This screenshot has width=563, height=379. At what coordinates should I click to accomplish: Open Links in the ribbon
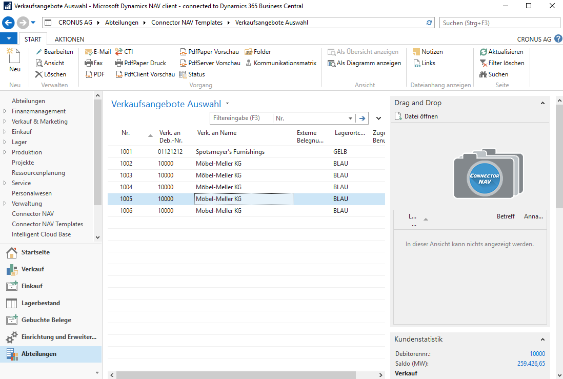click(424, 63)
